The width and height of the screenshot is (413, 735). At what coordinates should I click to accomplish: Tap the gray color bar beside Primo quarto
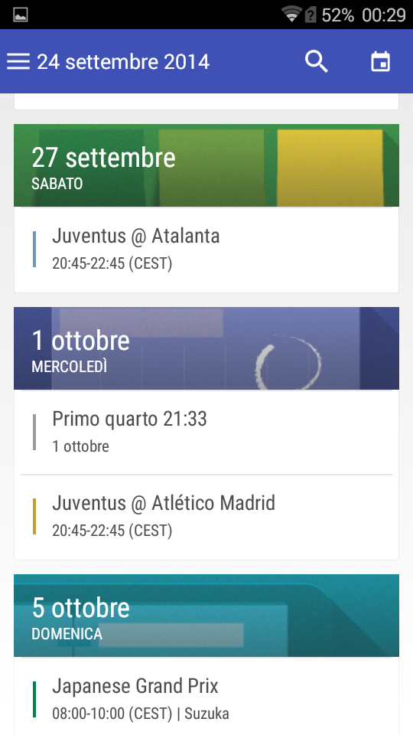tap(34, 432)
